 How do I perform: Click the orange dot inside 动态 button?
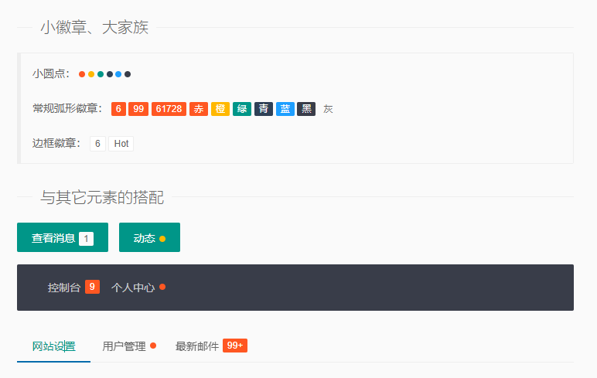[162, 239]
